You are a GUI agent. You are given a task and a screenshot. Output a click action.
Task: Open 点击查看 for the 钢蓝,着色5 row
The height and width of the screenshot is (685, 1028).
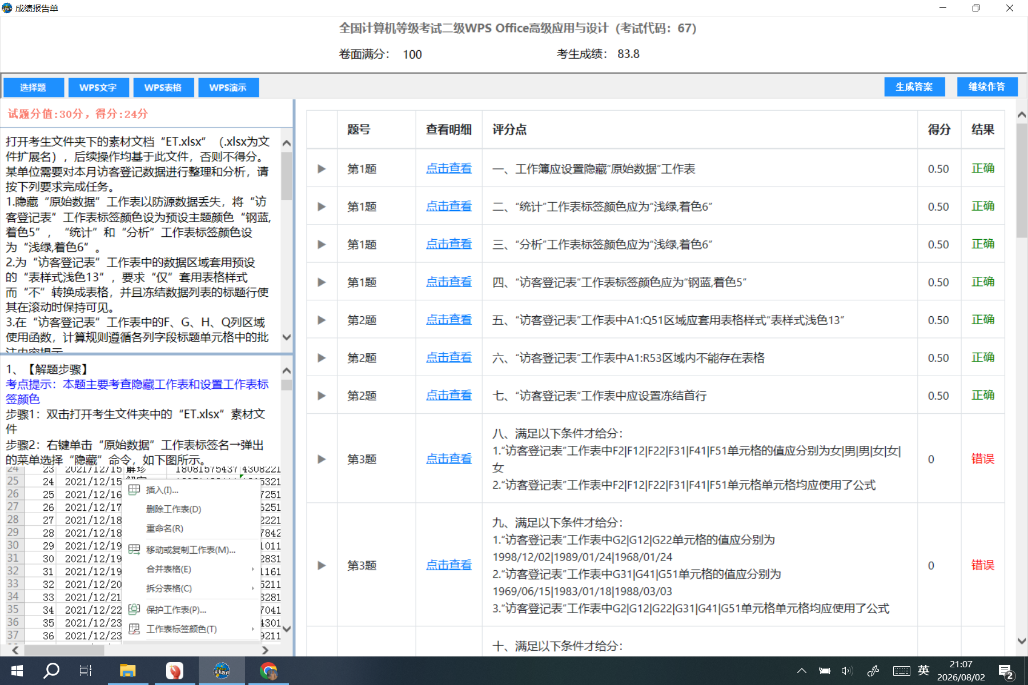(449, 281)
